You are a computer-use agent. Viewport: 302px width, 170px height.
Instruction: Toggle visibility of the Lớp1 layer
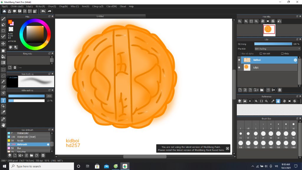(x=239, y=68)
